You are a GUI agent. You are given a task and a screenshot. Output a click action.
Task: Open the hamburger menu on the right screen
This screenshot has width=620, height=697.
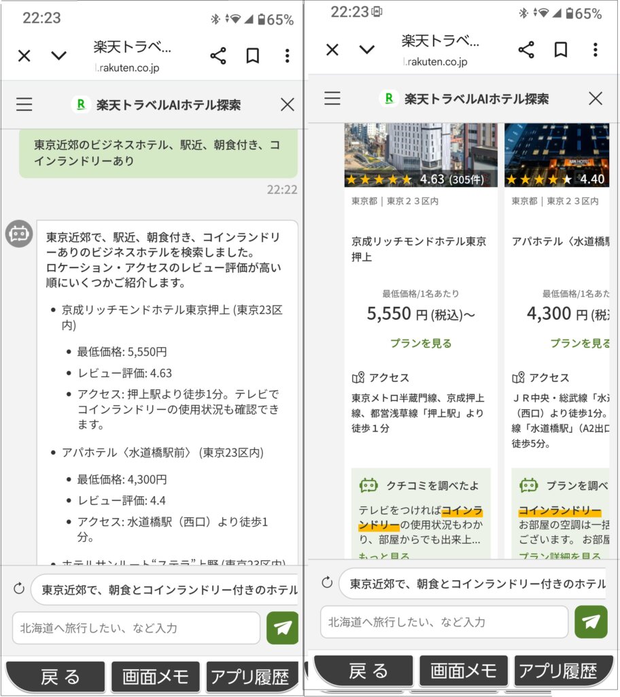point(332,98)
